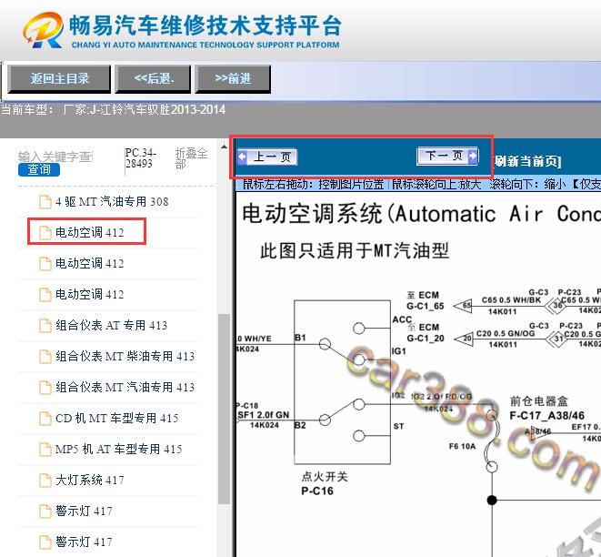Click the 查询 search button
Image resolution: width=601 pixels, height=557 pixels.
click(x=39, y=169)
